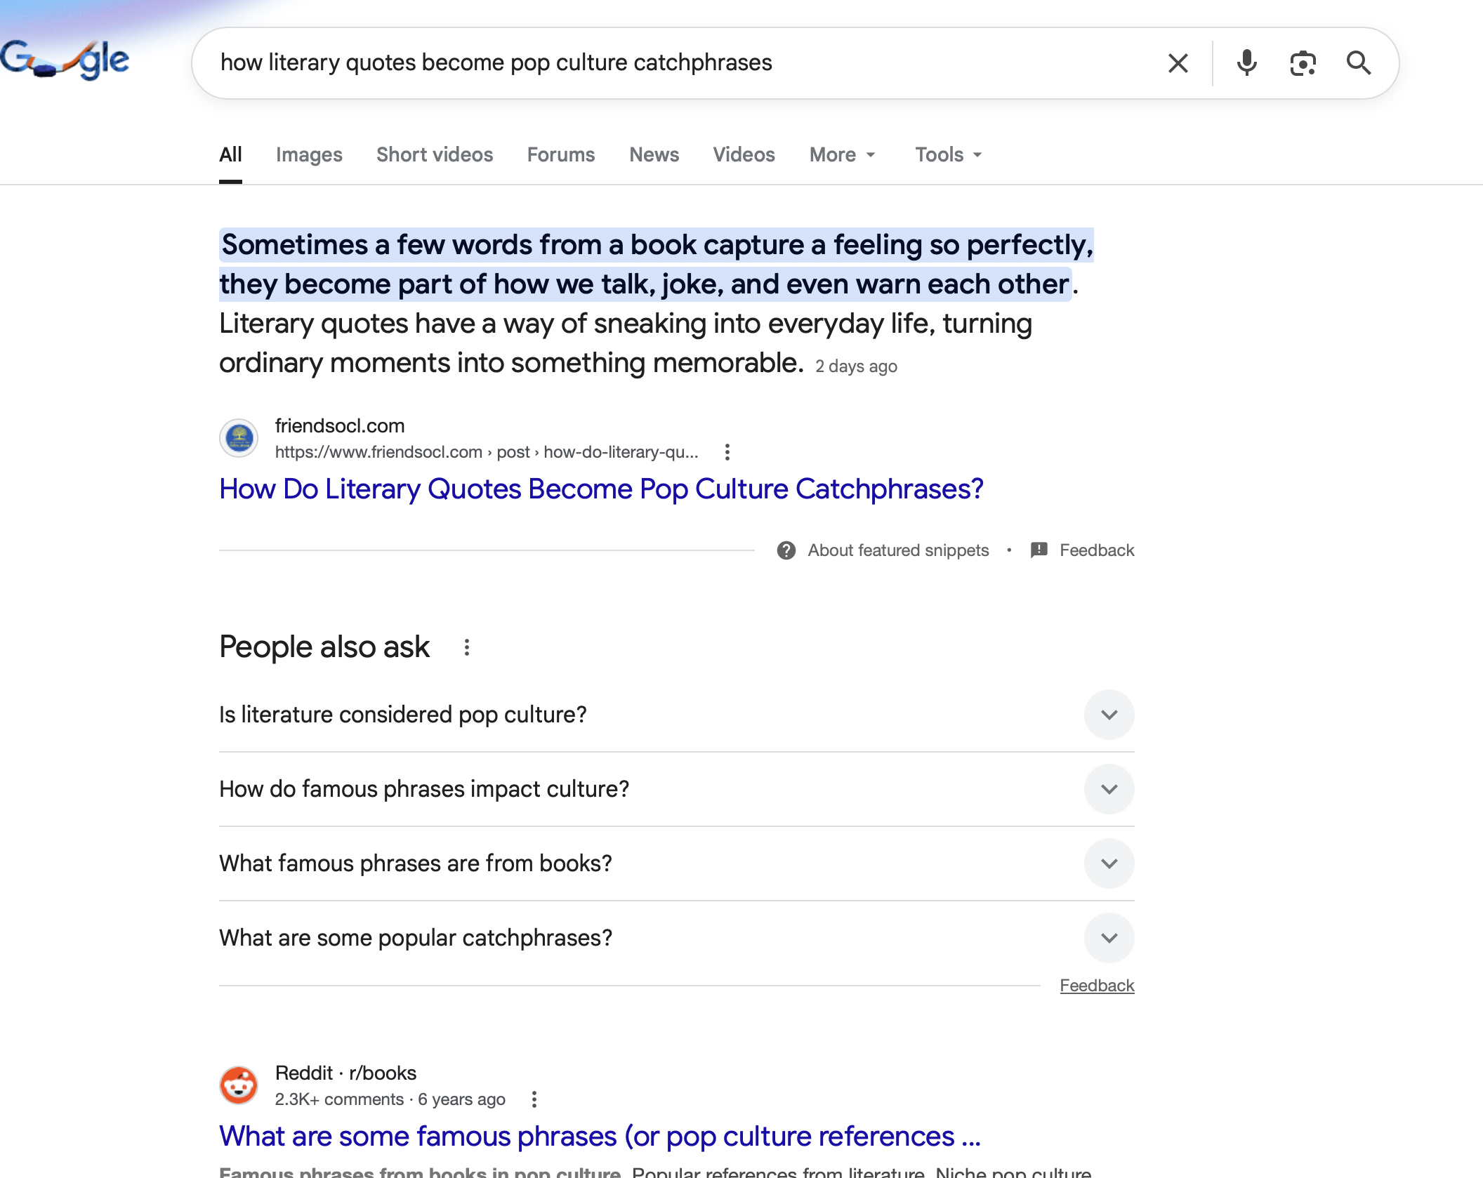Click the Google doodle logo
This screenshot has height=1178, width=1483.
[65, 60]
